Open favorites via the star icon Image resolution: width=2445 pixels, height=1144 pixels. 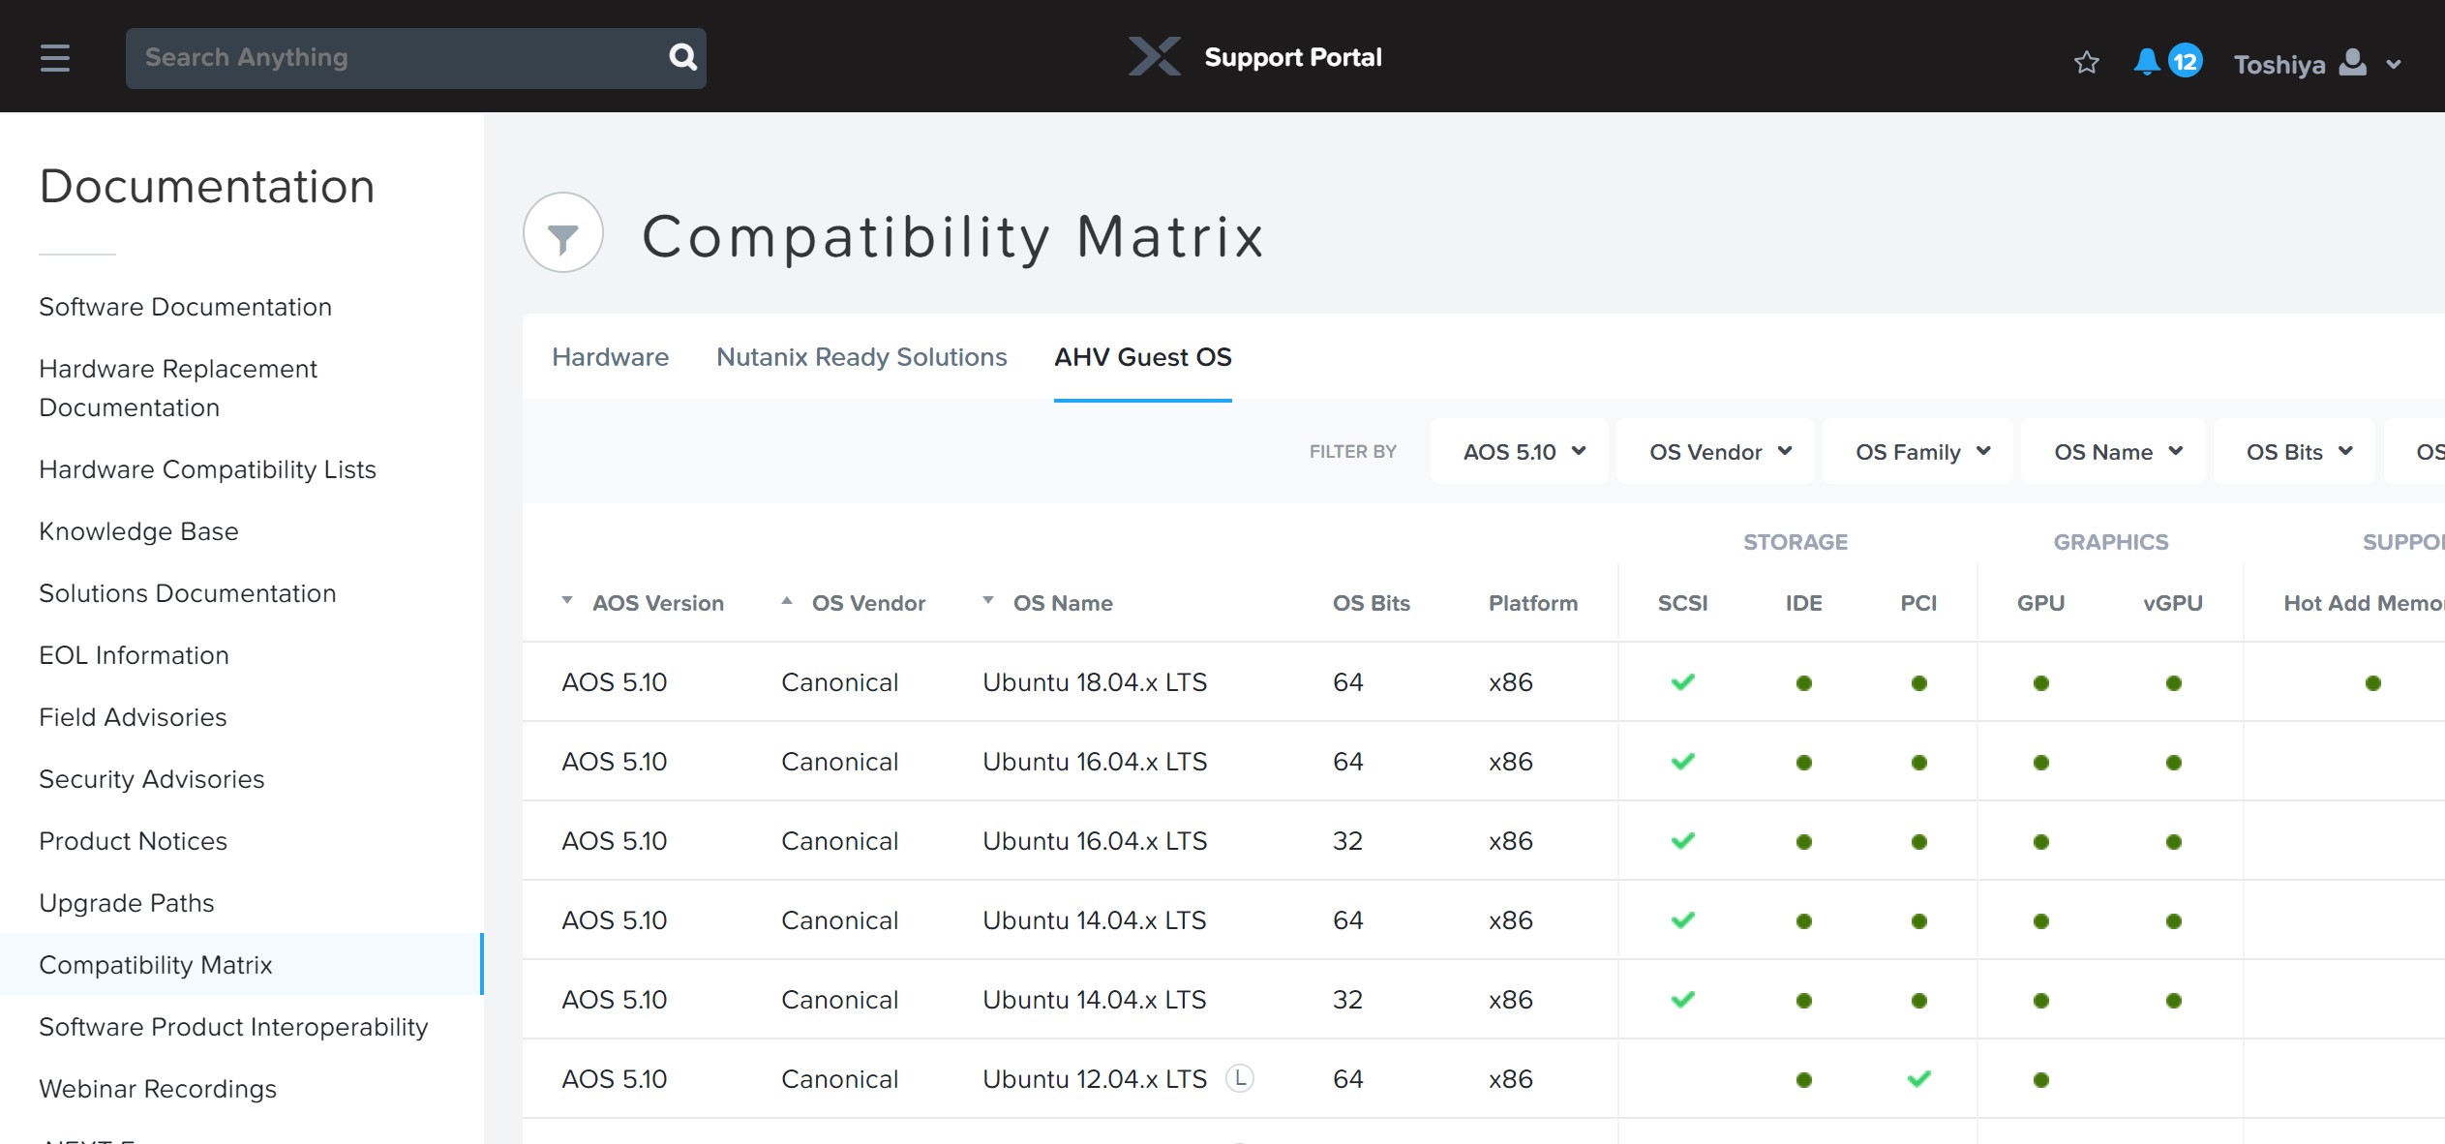click(x=2087, y=63)
